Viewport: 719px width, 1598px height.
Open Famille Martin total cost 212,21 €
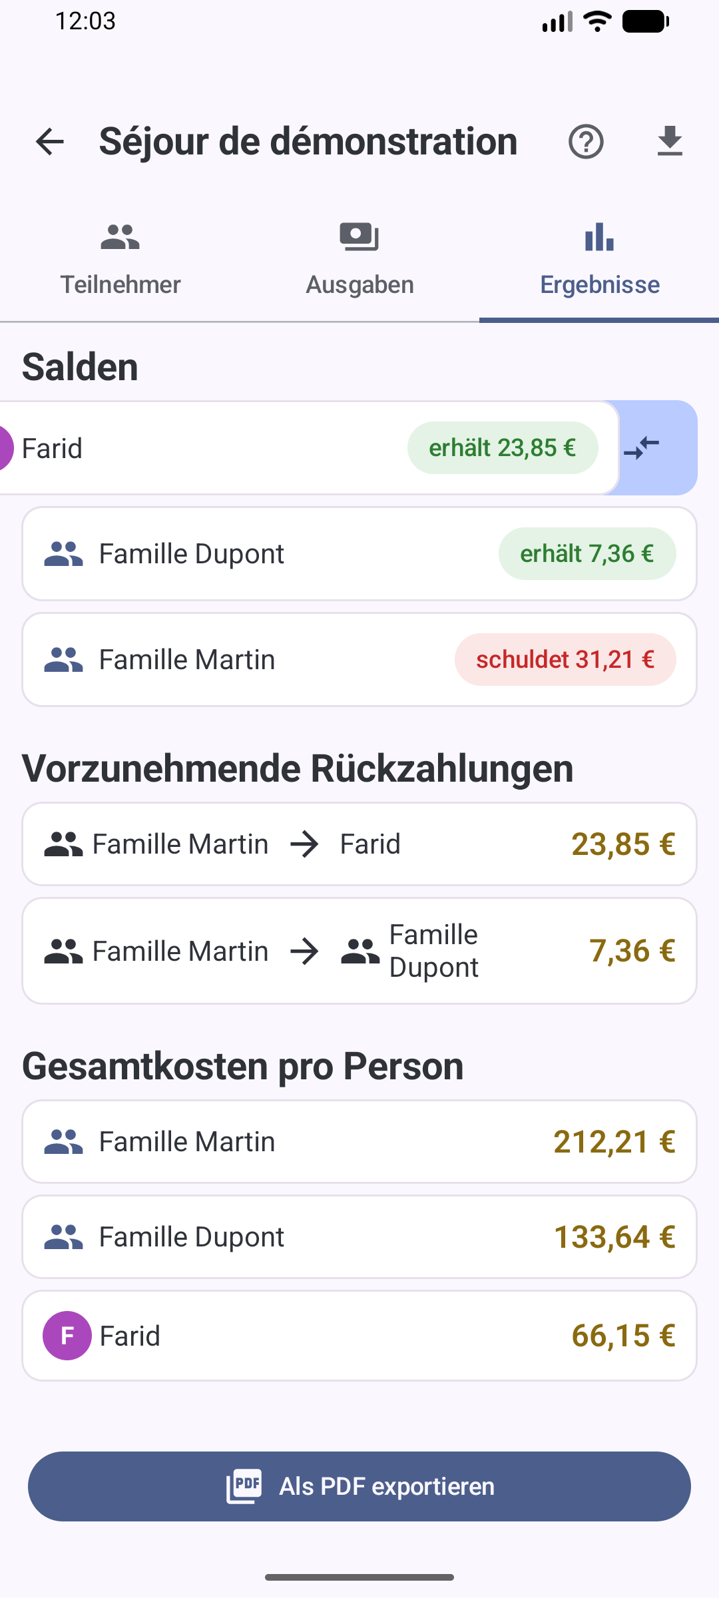click(359, 1142)
